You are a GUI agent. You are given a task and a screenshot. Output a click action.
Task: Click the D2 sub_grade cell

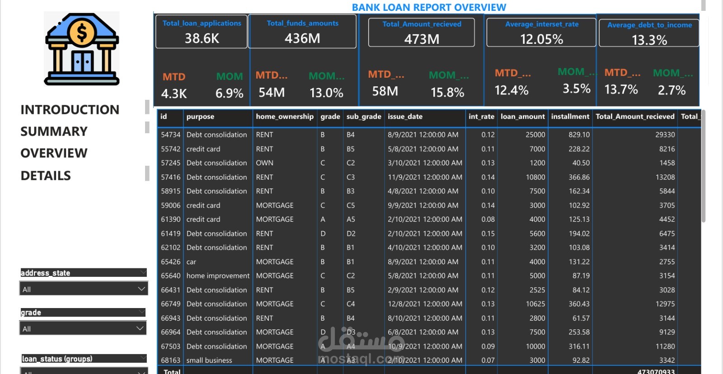pos(351,234)
